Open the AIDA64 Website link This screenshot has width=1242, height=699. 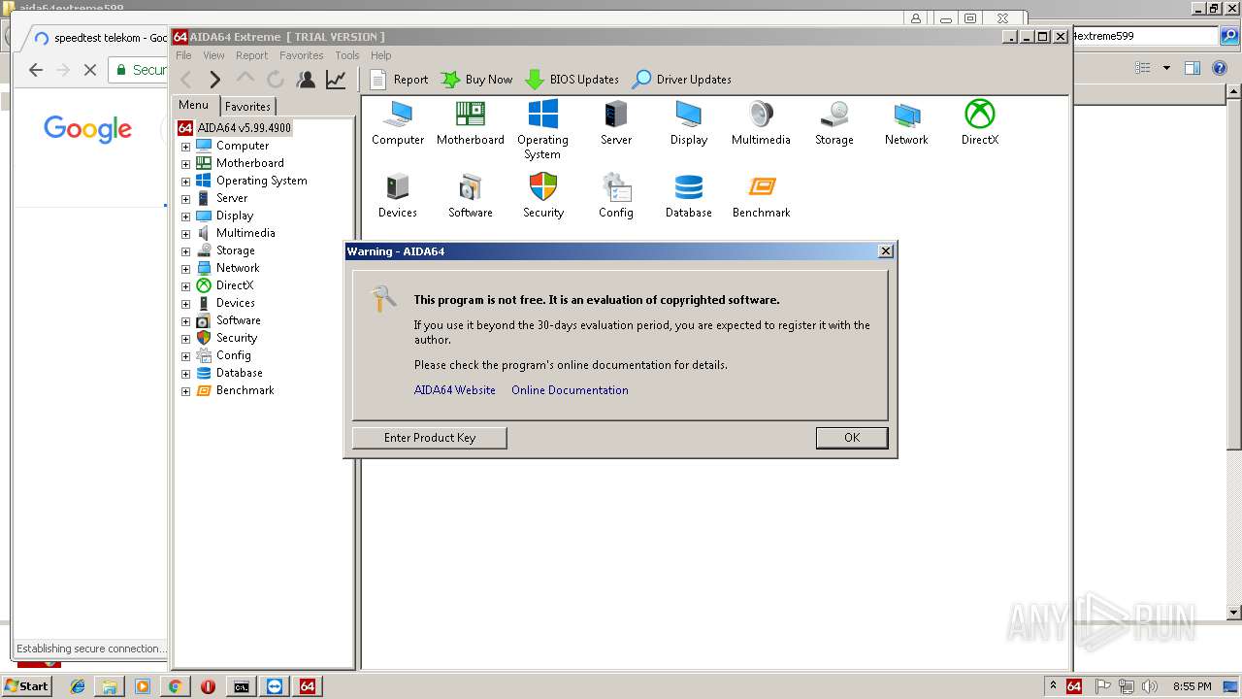click(455, 390)
